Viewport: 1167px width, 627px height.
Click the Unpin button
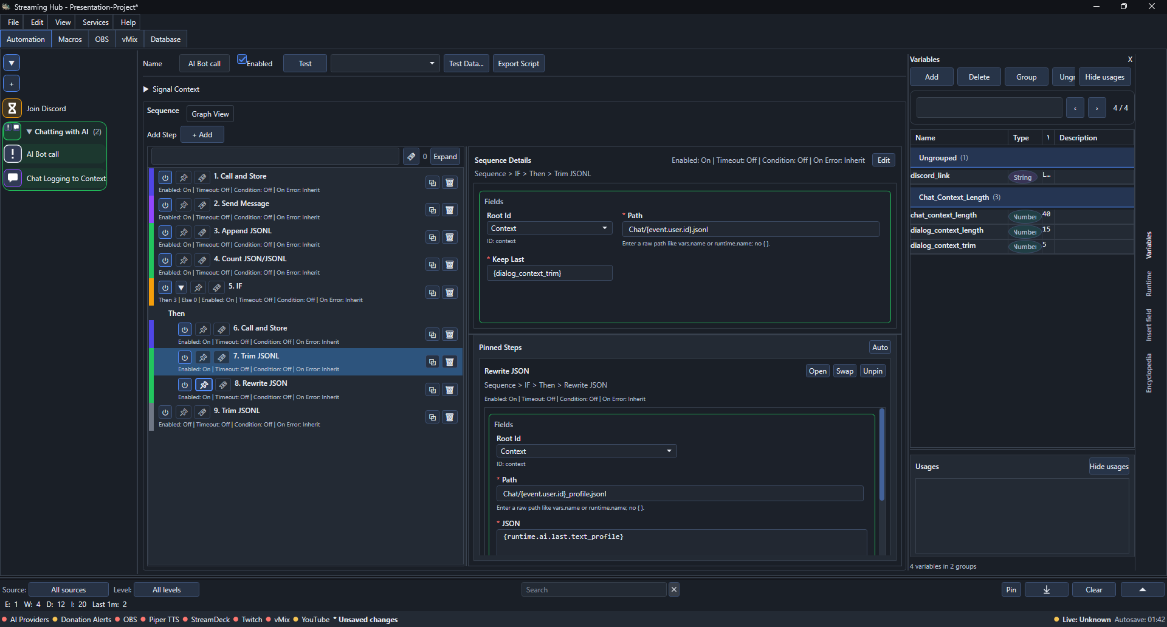pyautogui.click(x=873, y=371)
